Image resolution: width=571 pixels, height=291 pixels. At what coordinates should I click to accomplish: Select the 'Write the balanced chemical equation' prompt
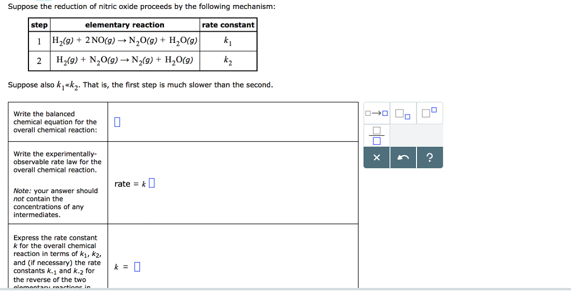click(x=55, y=122)
